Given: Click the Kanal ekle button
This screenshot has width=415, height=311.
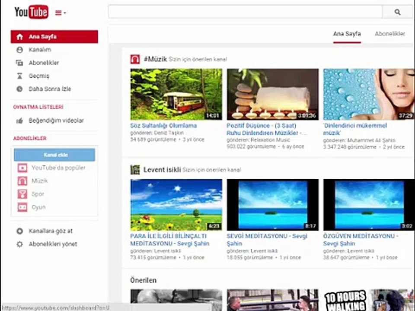Looking at the screenshot, I should click(x=54, y=155).
